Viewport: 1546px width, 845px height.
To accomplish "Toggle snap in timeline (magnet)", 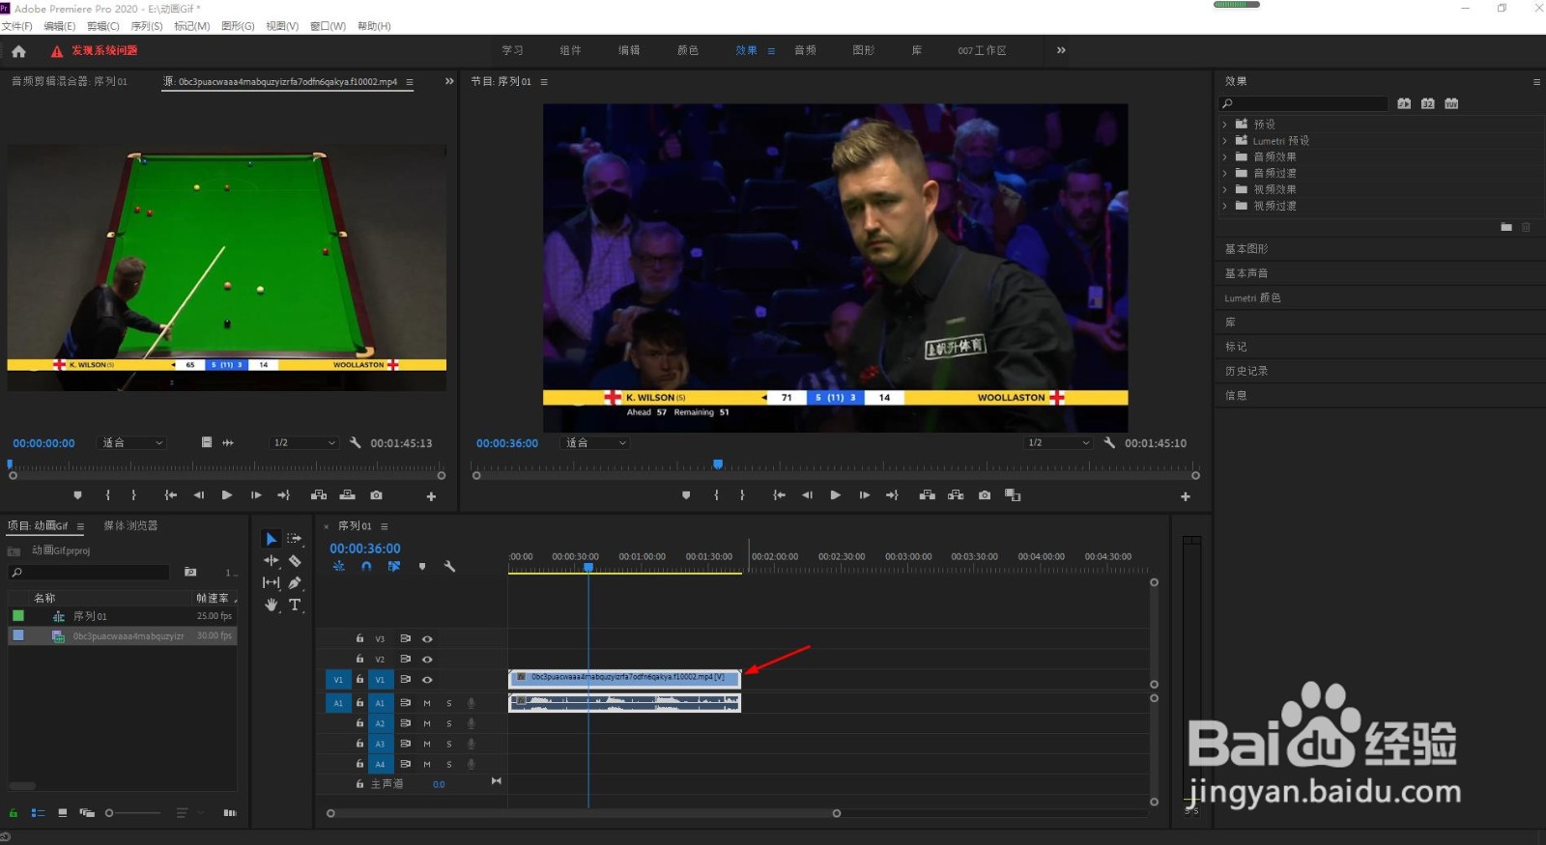I will tap(366, 567).
